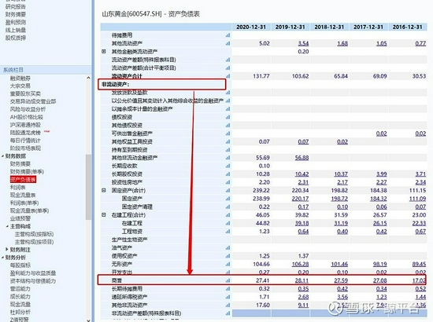Collapse the 财务数据 tree node
Viewport: 433px width, 322px height.
point(3,156)
